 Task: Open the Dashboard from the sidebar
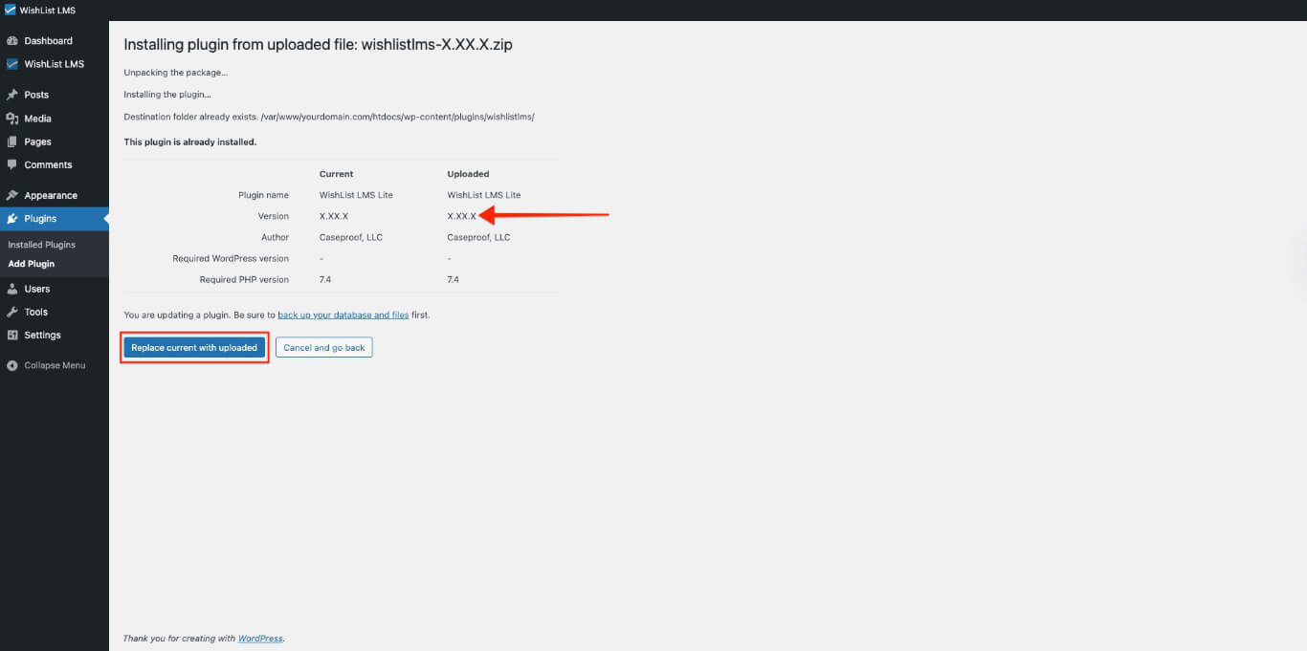(x=46, y=40)
